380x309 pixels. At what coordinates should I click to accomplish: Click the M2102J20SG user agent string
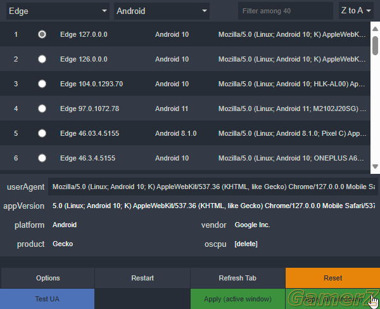click(x=292, y=108)
